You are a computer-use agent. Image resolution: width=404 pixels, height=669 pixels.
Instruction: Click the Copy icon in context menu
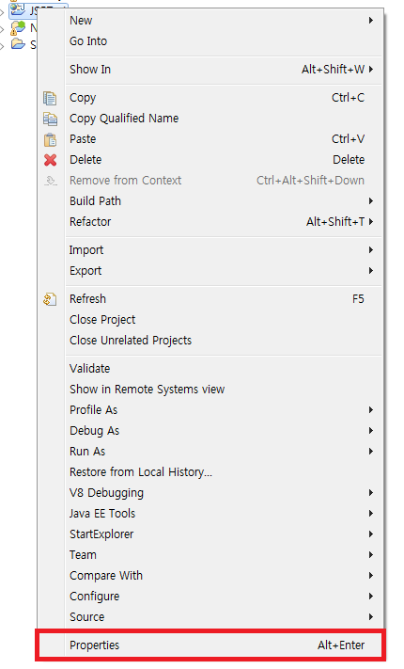(x=50, y=98)
